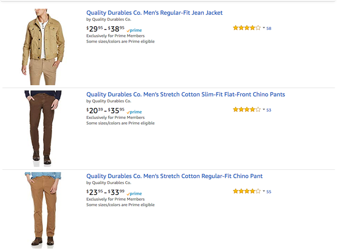
Task: Click the $29.95 - $38.95 price of Jean Jacket
Action: pos(105,29)
